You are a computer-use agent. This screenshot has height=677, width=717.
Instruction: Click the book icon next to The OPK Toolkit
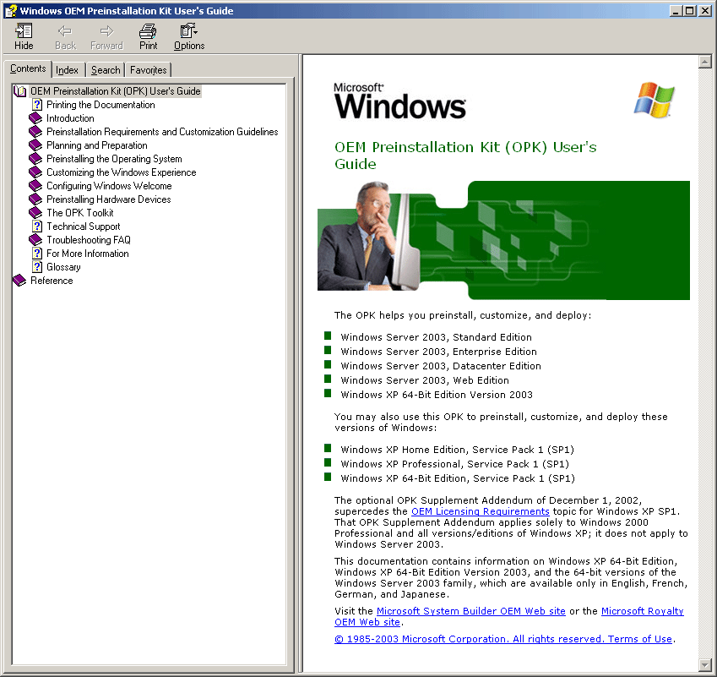[35, 213]
